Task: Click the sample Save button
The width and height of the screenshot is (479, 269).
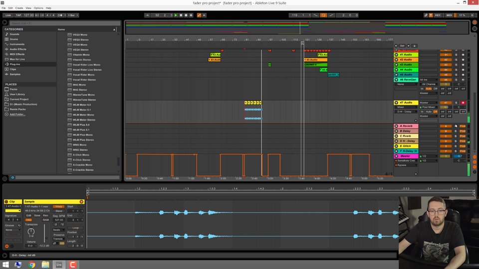Action: (x=37, y=215)
